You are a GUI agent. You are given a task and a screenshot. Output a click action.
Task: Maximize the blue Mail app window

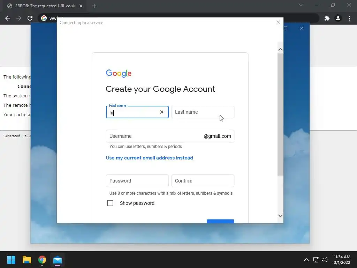coord(286,28)
